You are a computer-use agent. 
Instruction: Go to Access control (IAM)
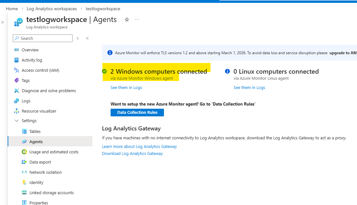click(x=40, y=70)
